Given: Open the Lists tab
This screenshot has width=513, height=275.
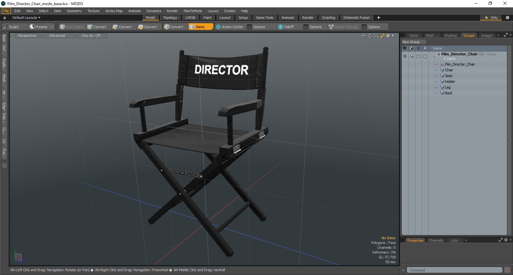Looking at the screenshot, I should coord(454,240).
